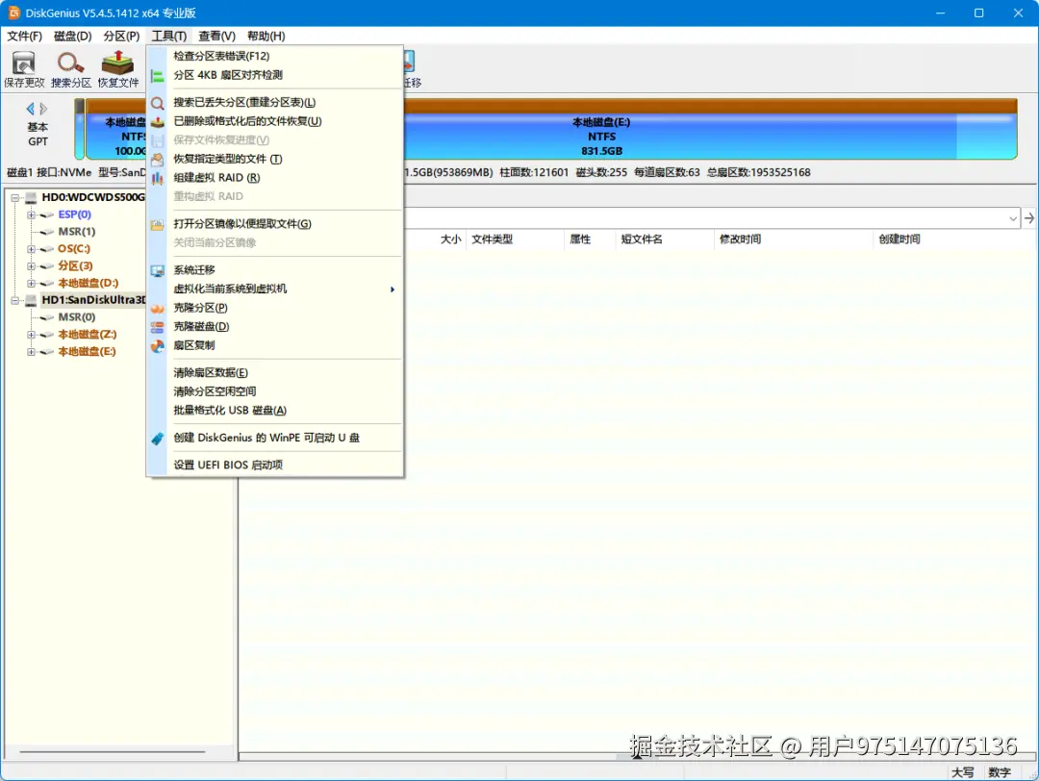Click the monitor icon beside 系统迁移

[157, 271]
